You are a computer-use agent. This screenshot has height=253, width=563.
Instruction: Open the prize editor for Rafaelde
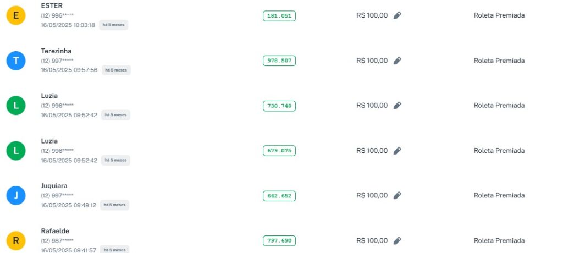398,240
